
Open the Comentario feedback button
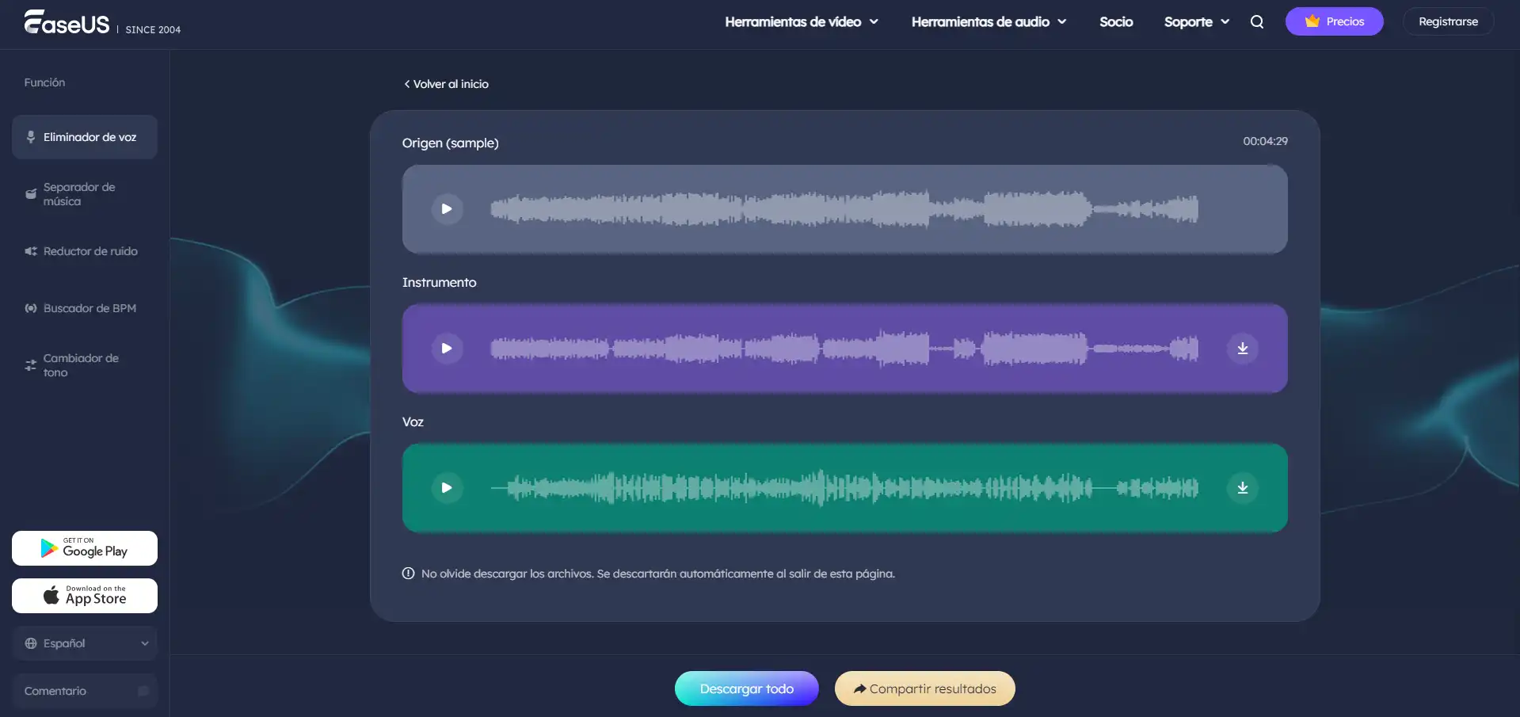85,691
